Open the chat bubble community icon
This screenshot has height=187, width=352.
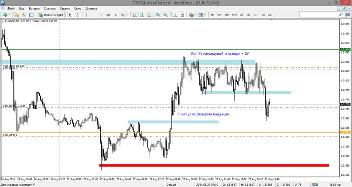348,14
